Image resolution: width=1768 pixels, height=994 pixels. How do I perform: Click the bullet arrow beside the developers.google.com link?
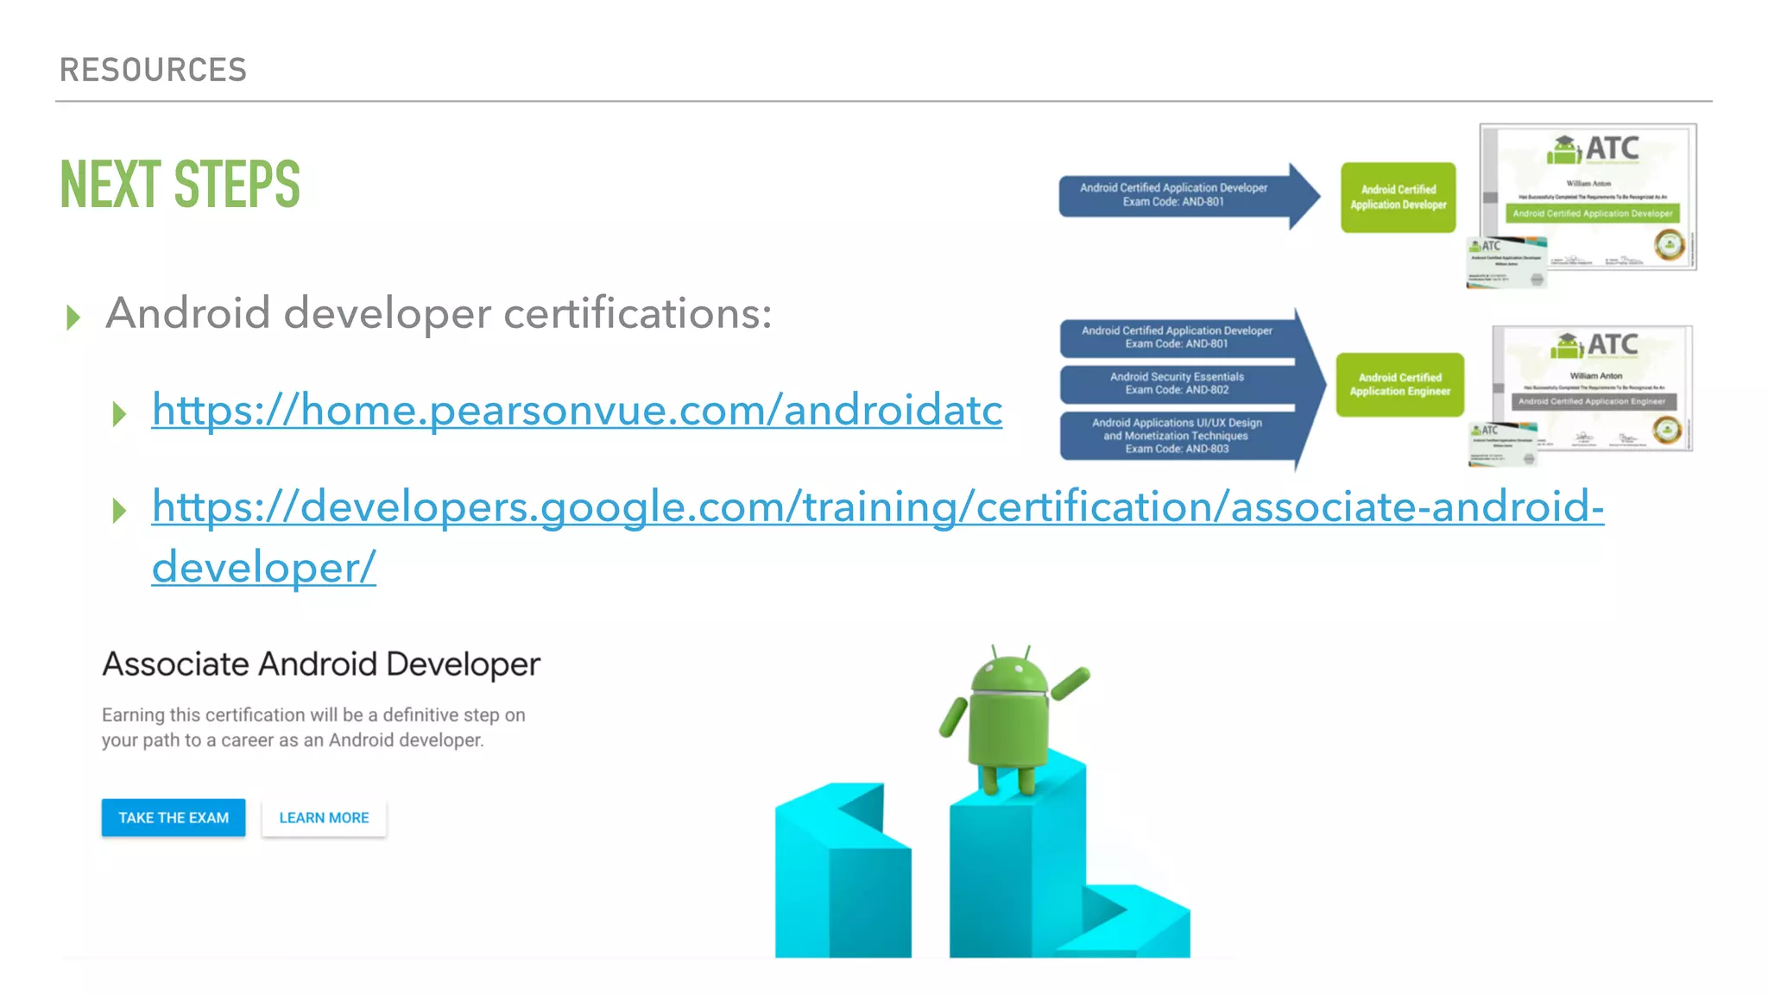tap(120, 511)
